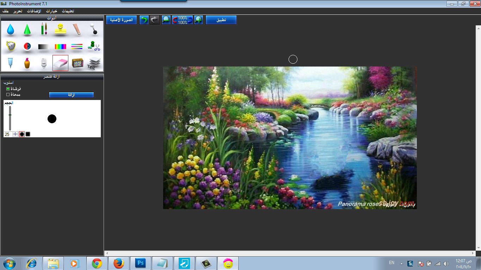Redo with the gray arrow button

click(x=155, y=20)
